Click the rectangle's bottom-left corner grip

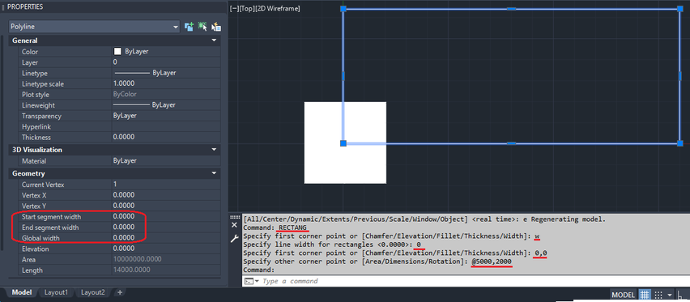click(343, 143)
